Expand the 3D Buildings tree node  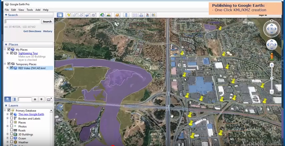(x=7, y=134)
